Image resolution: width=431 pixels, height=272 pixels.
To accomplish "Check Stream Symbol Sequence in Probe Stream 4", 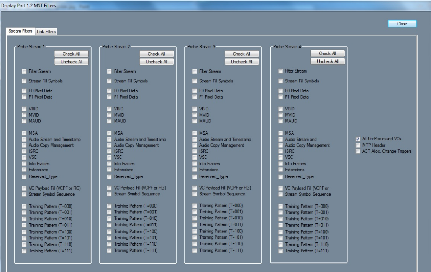I will click(280, 195).
